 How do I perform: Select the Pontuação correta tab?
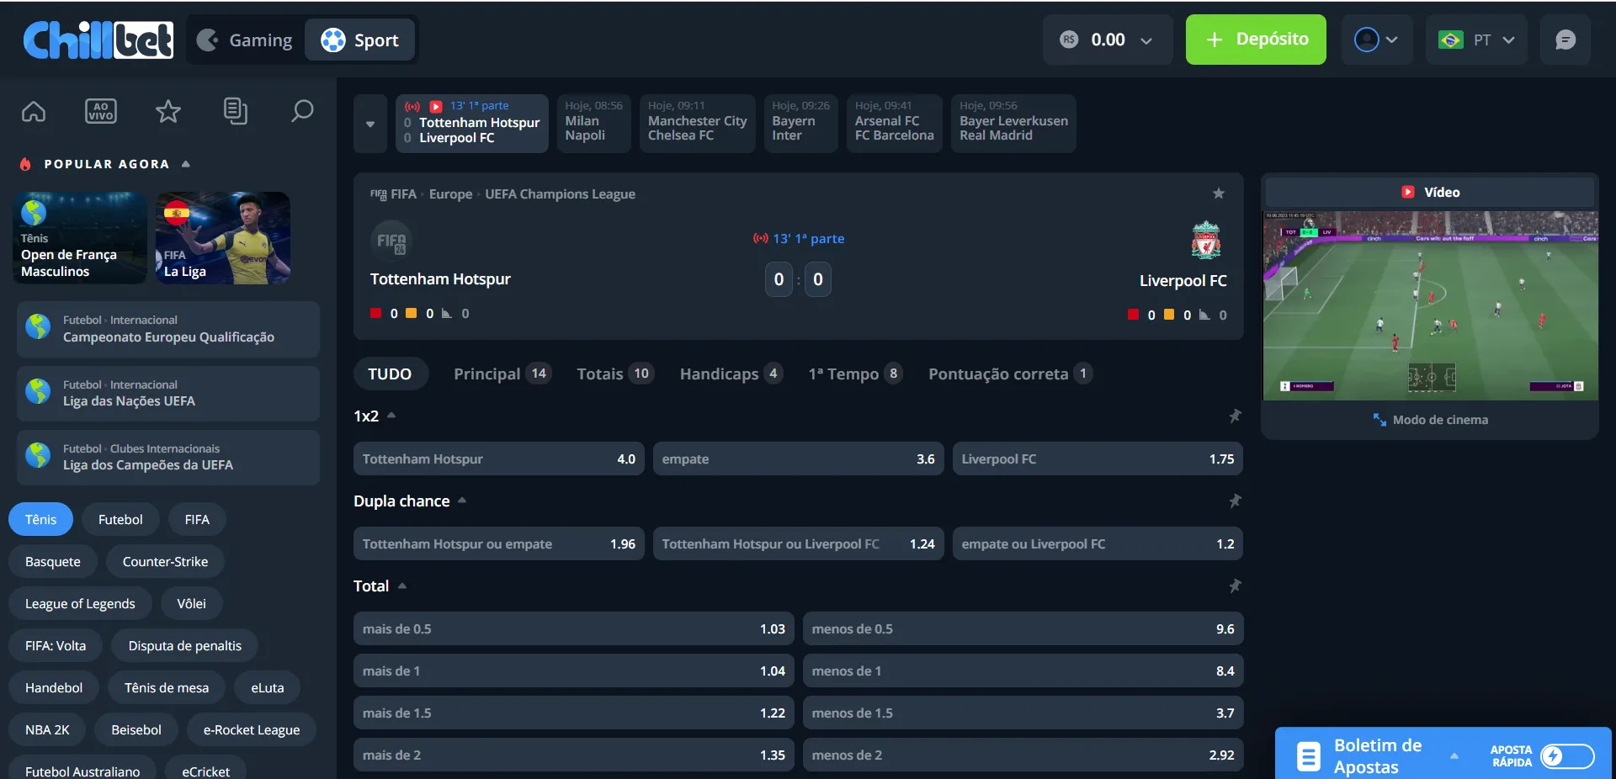[x=1010, y=374]
